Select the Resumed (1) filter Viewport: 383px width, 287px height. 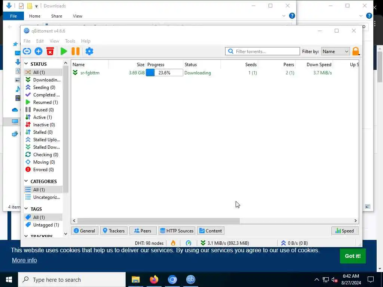tap(43, 102)
